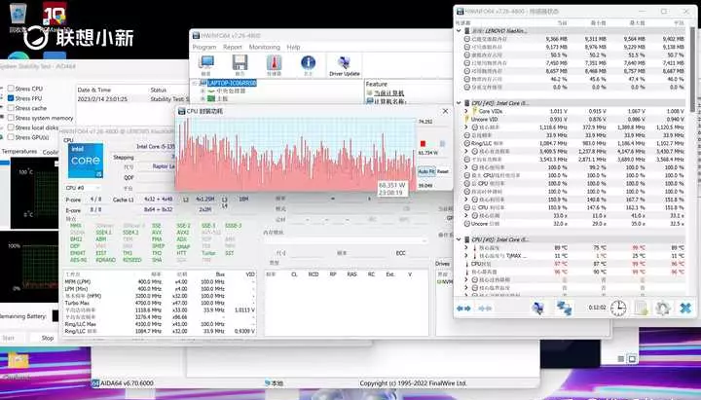Open the Sensors thermometer icon in HWiNFO64

(274, 63)
